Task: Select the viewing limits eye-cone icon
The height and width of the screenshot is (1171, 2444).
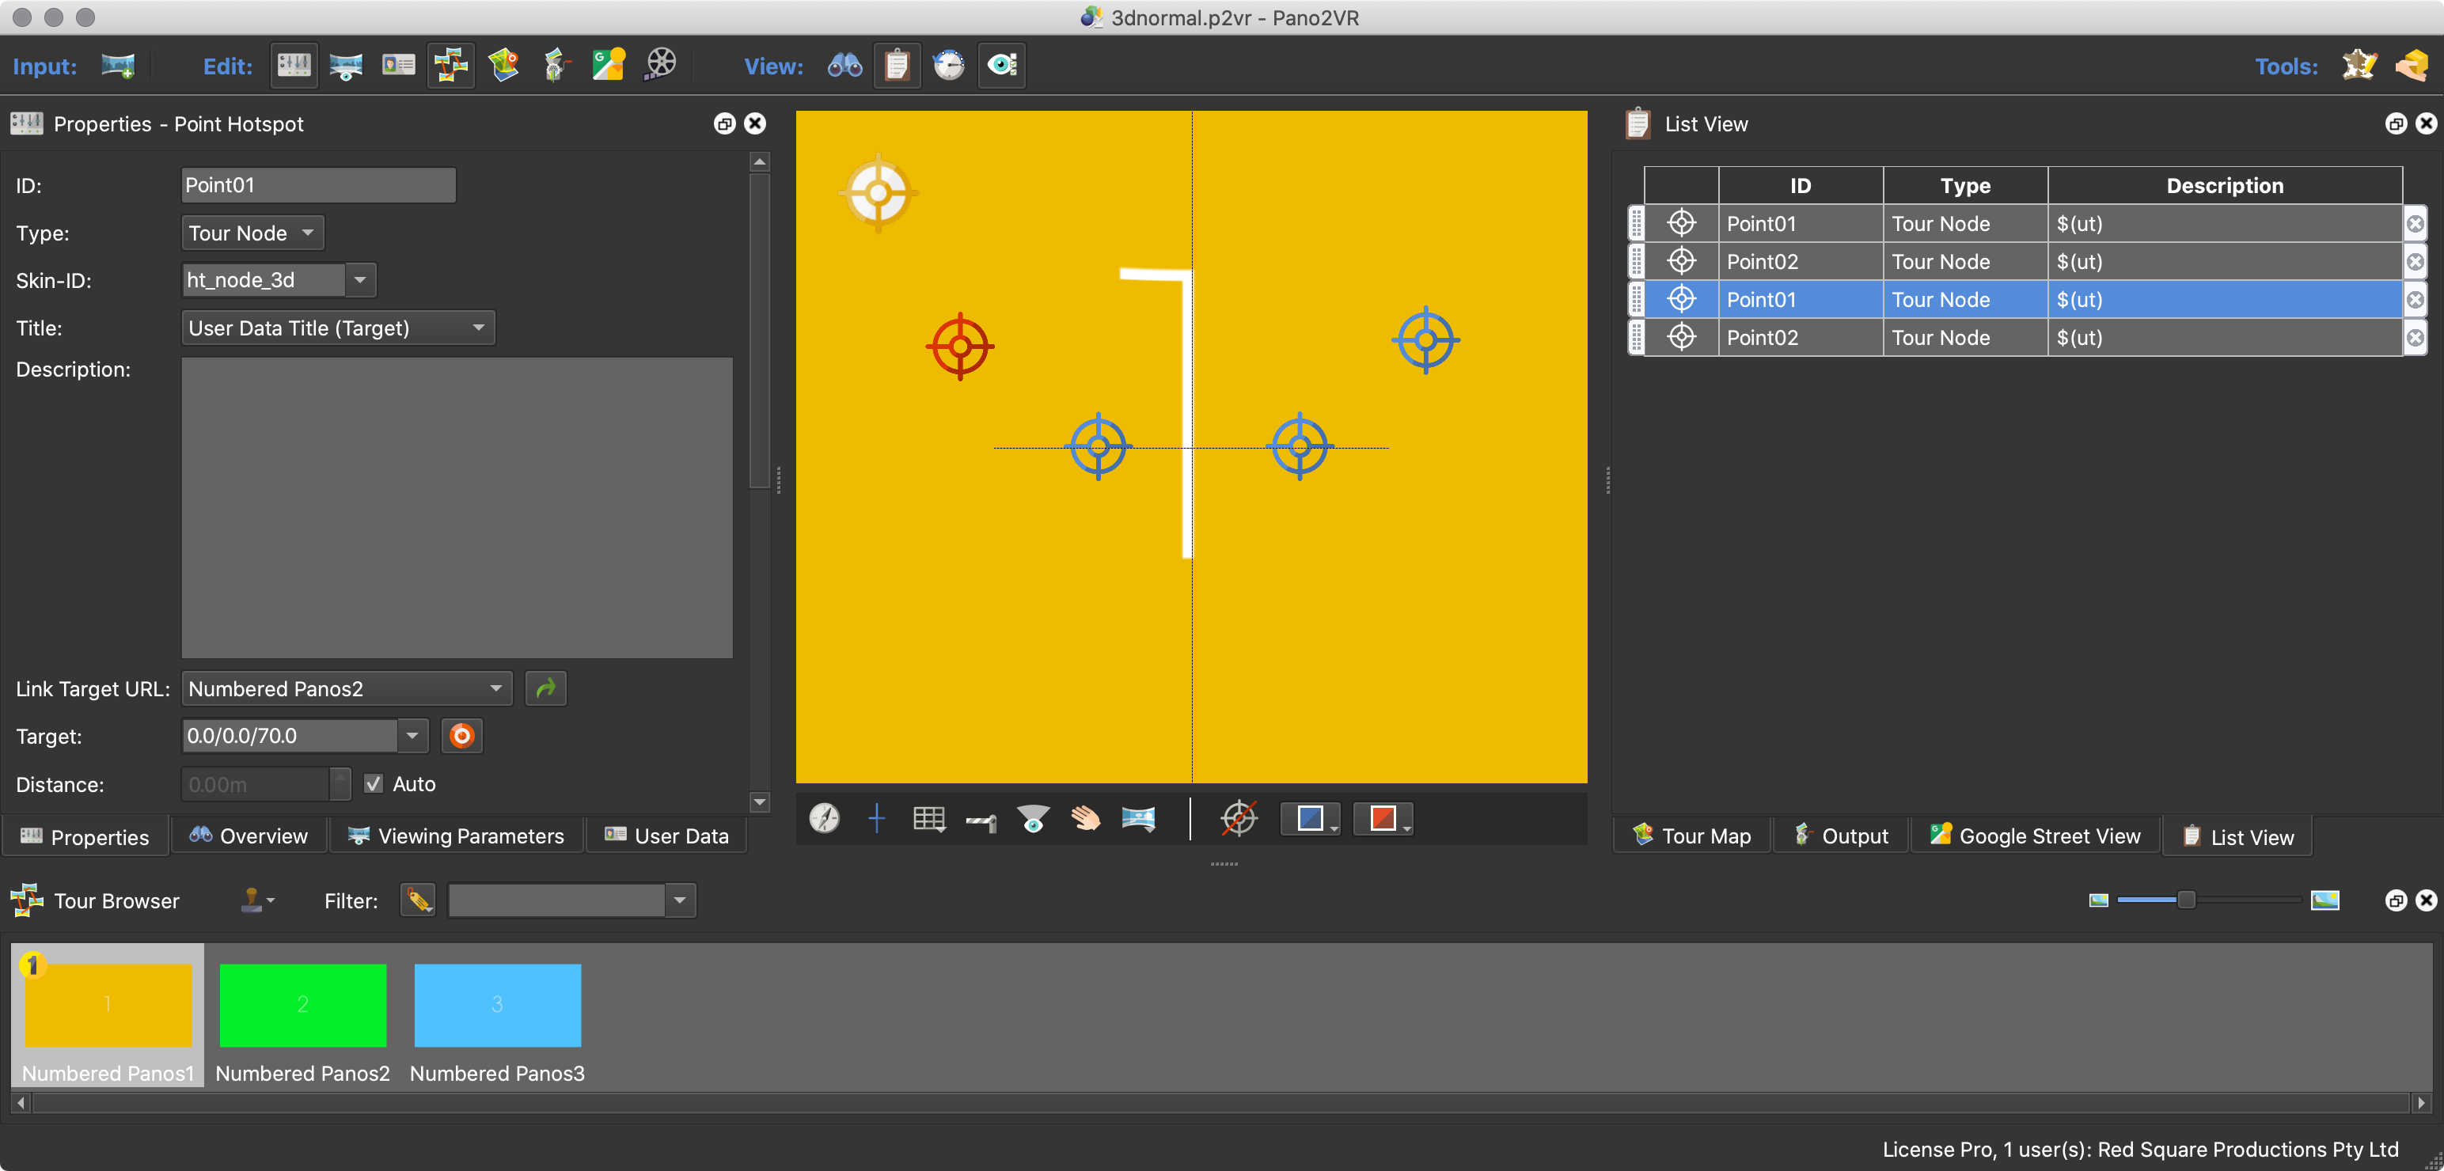Action: [x=1033, y=817]
